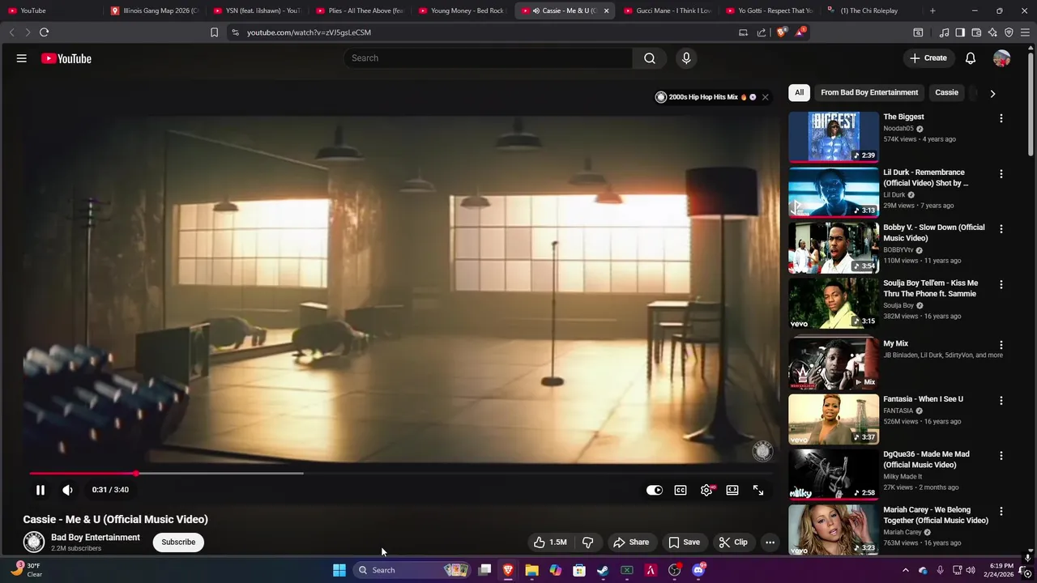
Task: Open options for Fantasia When I See U
Action: coord(1001,401)
